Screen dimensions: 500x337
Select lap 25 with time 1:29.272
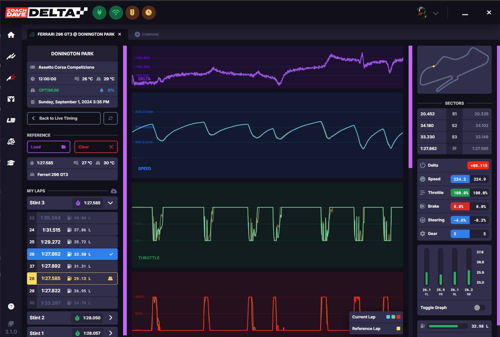click(72, 242)
